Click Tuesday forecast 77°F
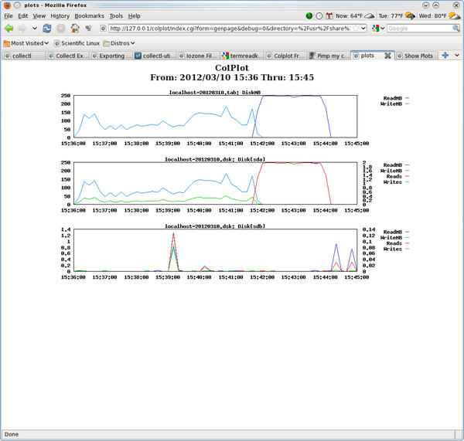The width and height of the screenshot is (464, 441). tap(397, 16)
